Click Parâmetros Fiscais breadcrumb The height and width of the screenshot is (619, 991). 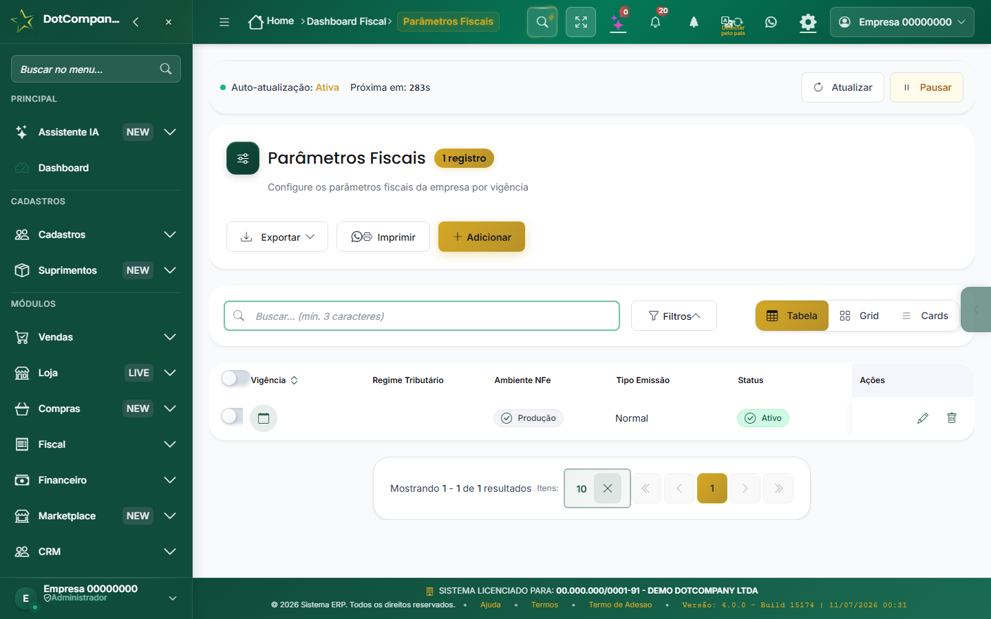[x=448, y=21]
